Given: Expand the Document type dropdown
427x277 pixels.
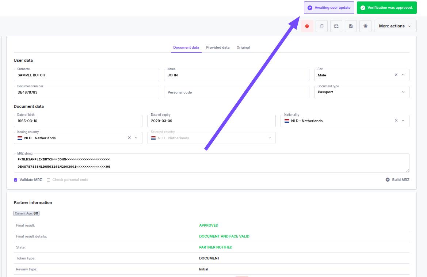Looking at the screenshot, I should point(403,92).
